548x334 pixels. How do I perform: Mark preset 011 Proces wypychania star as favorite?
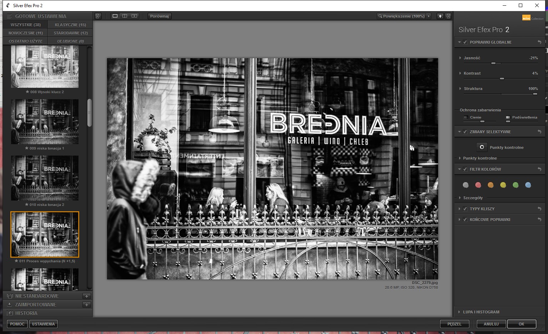(16, 261)
